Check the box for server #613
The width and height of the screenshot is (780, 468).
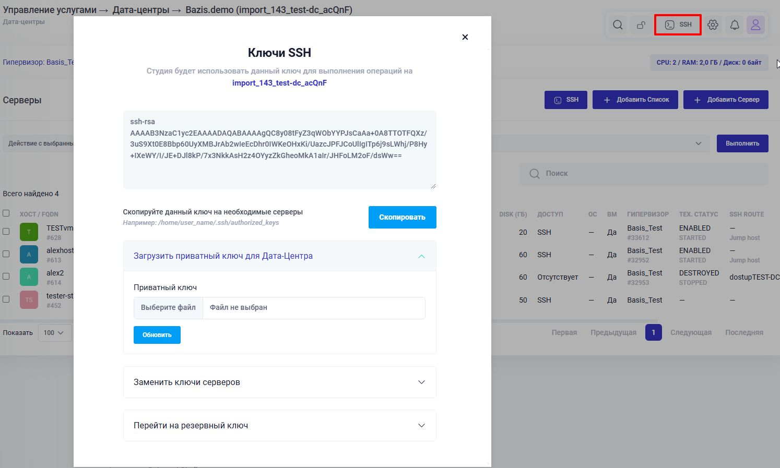coord(6,254)
